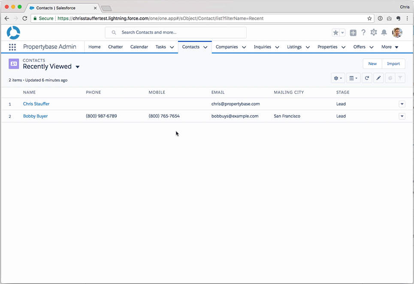Open the Properties tab
The image size is (414, 284).
[327, 47]
